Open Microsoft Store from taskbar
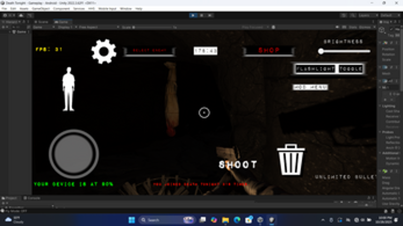Viewport: 403px width, 226px height. [249, 220]
